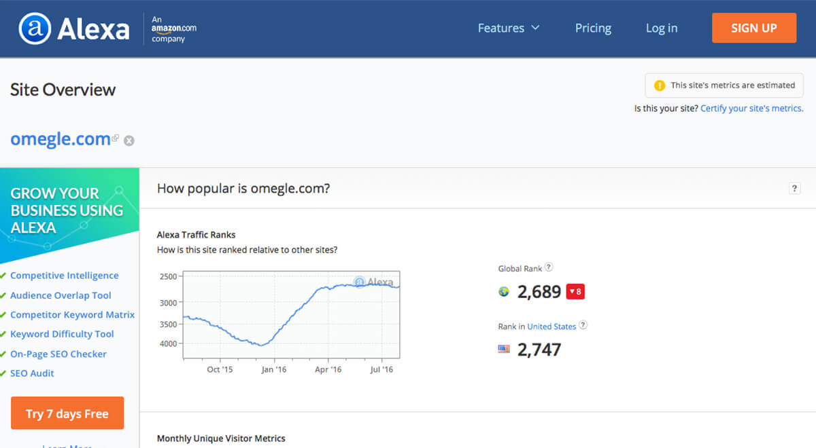This screenshot has width=816, height=448.
Task: Click the United States country link
Action: (551, 326)
